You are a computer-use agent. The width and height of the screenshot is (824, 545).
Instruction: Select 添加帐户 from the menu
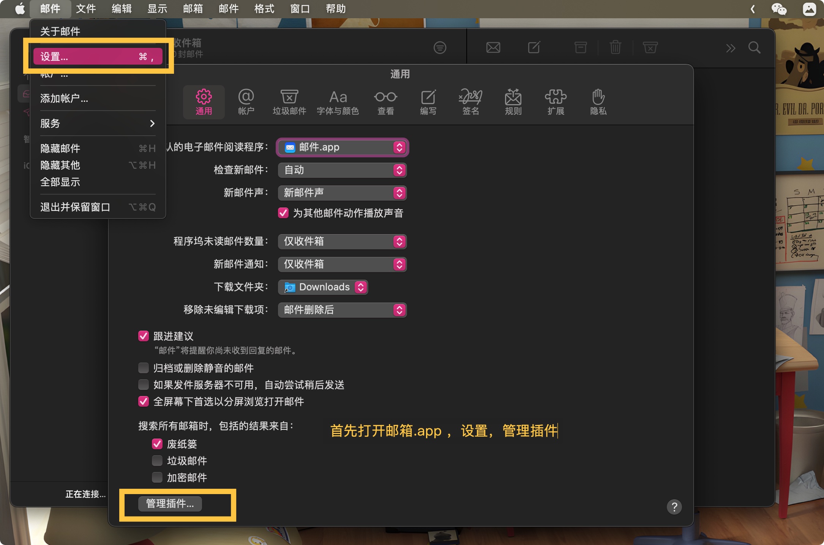pos(65,98)
